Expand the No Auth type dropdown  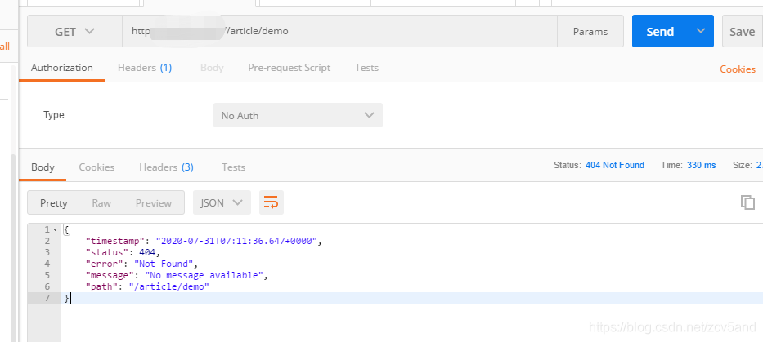(x=298, y=115)
